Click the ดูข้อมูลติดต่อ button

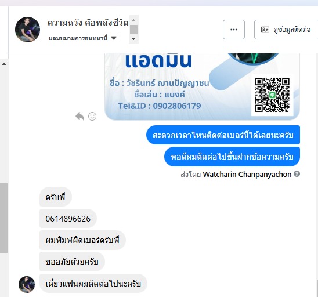pos(286,30)
